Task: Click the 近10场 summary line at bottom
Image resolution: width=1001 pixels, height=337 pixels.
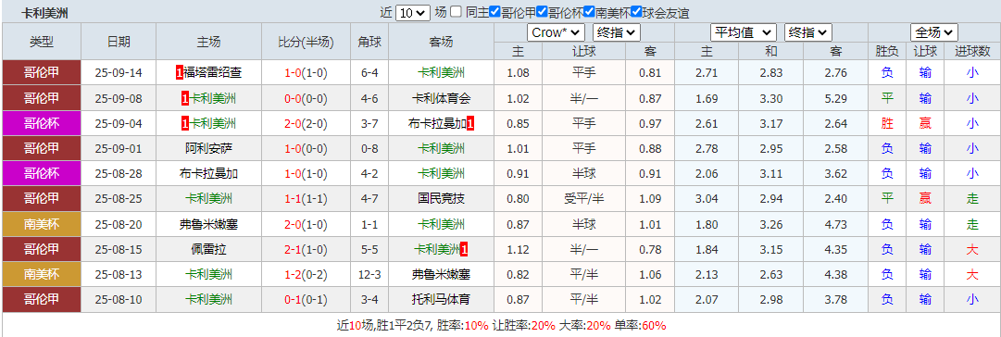Action: 501,325
